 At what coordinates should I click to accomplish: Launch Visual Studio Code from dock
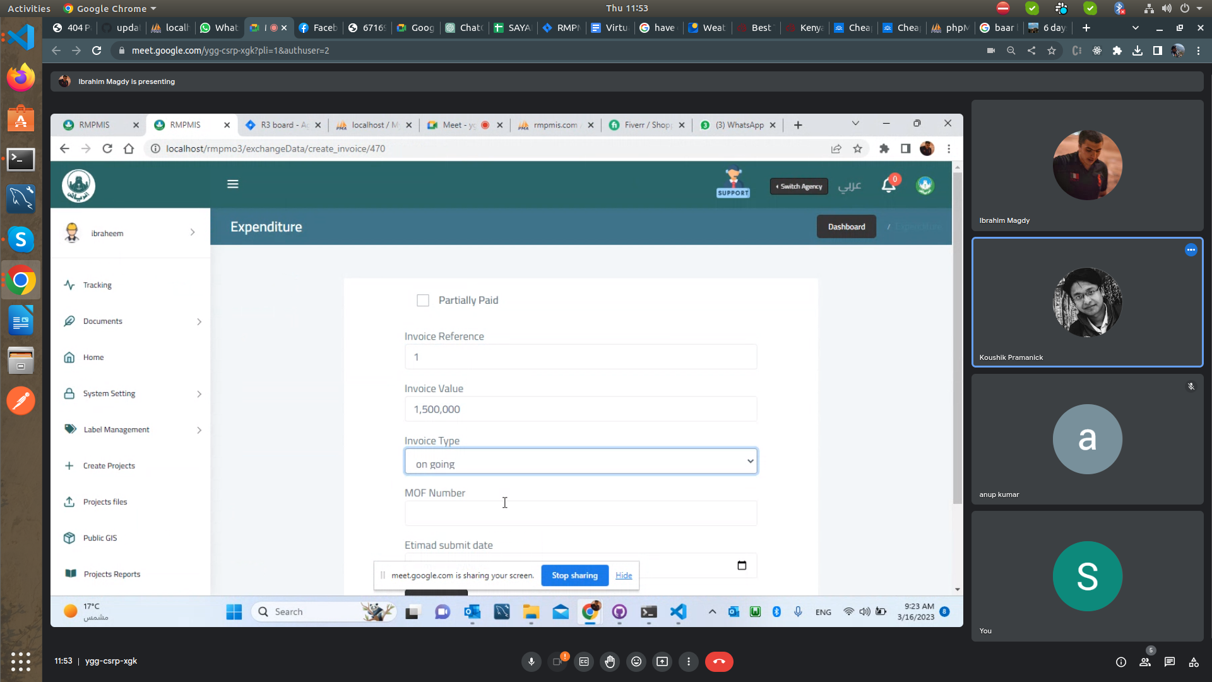[21, 37]
